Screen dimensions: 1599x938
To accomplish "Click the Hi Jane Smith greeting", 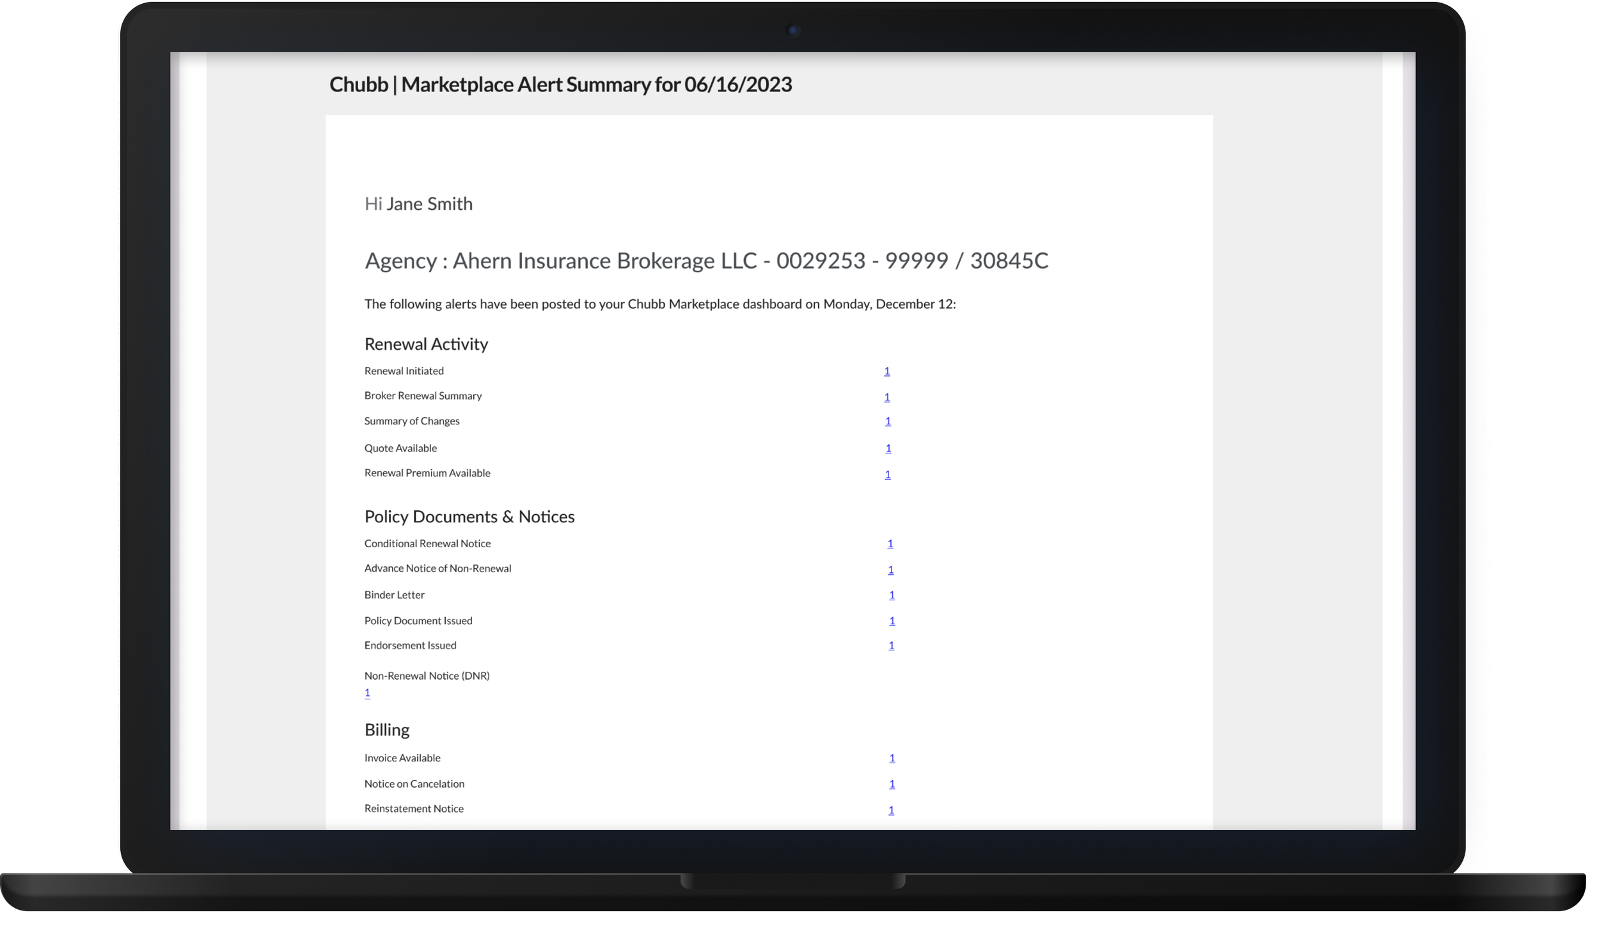I will tap(418, 204).
